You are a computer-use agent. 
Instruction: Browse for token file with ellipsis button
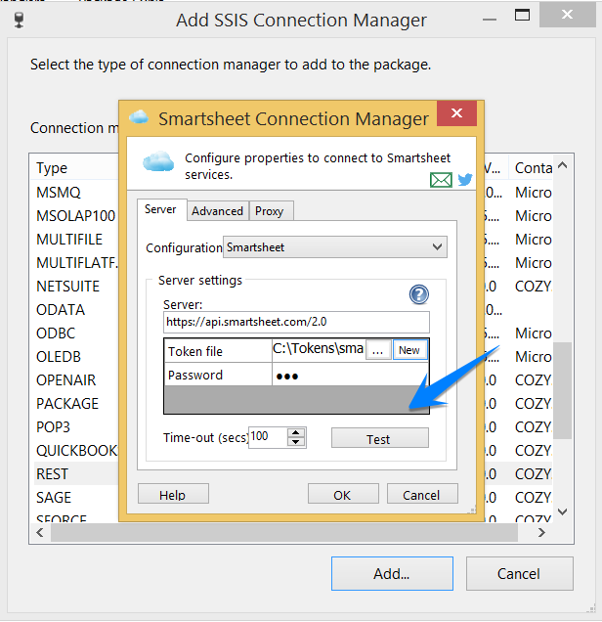[x=378, y=350]
